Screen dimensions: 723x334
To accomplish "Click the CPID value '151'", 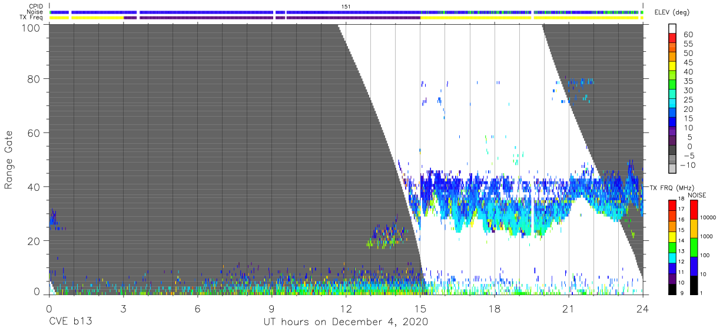I will pyautogui.click(x=346, y=6).
